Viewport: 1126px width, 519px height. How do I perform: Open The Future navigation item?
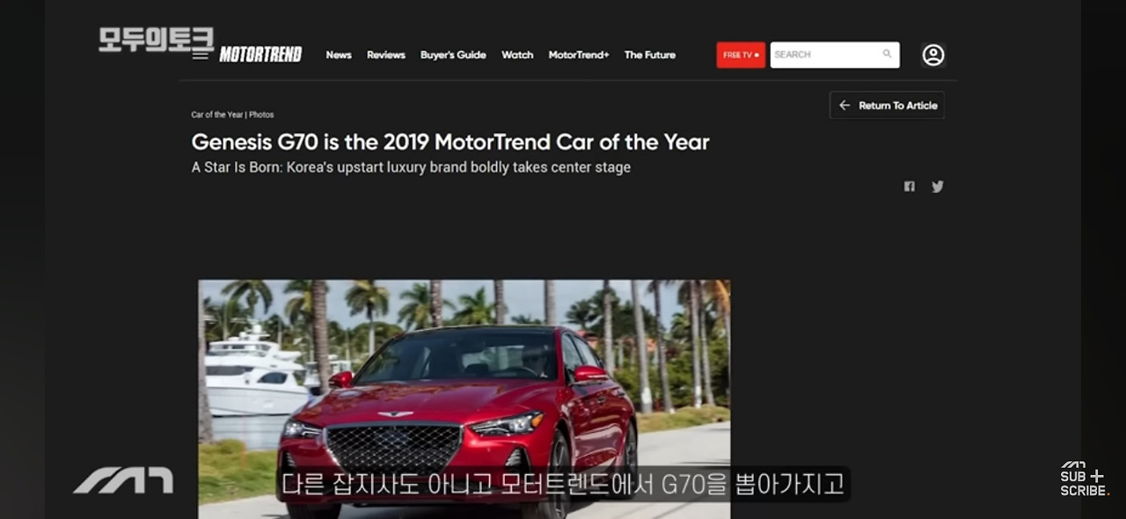(650, 55)
